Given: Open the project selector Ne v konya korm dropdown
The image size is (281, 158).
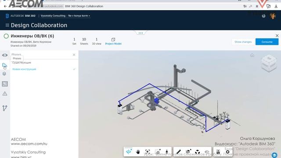Looking at the screenshot, I should [79, 16].
